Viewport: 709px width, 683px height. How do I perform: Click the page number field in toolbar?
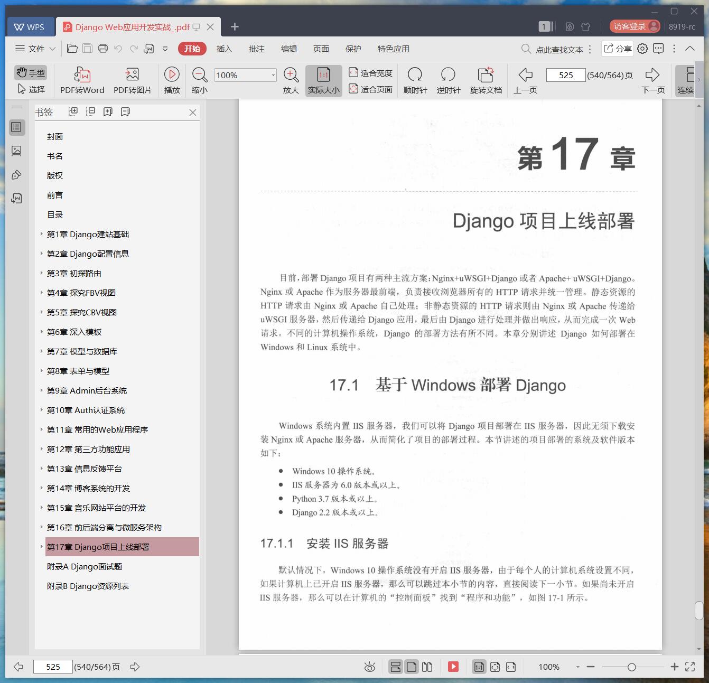[x=566, y=75]
